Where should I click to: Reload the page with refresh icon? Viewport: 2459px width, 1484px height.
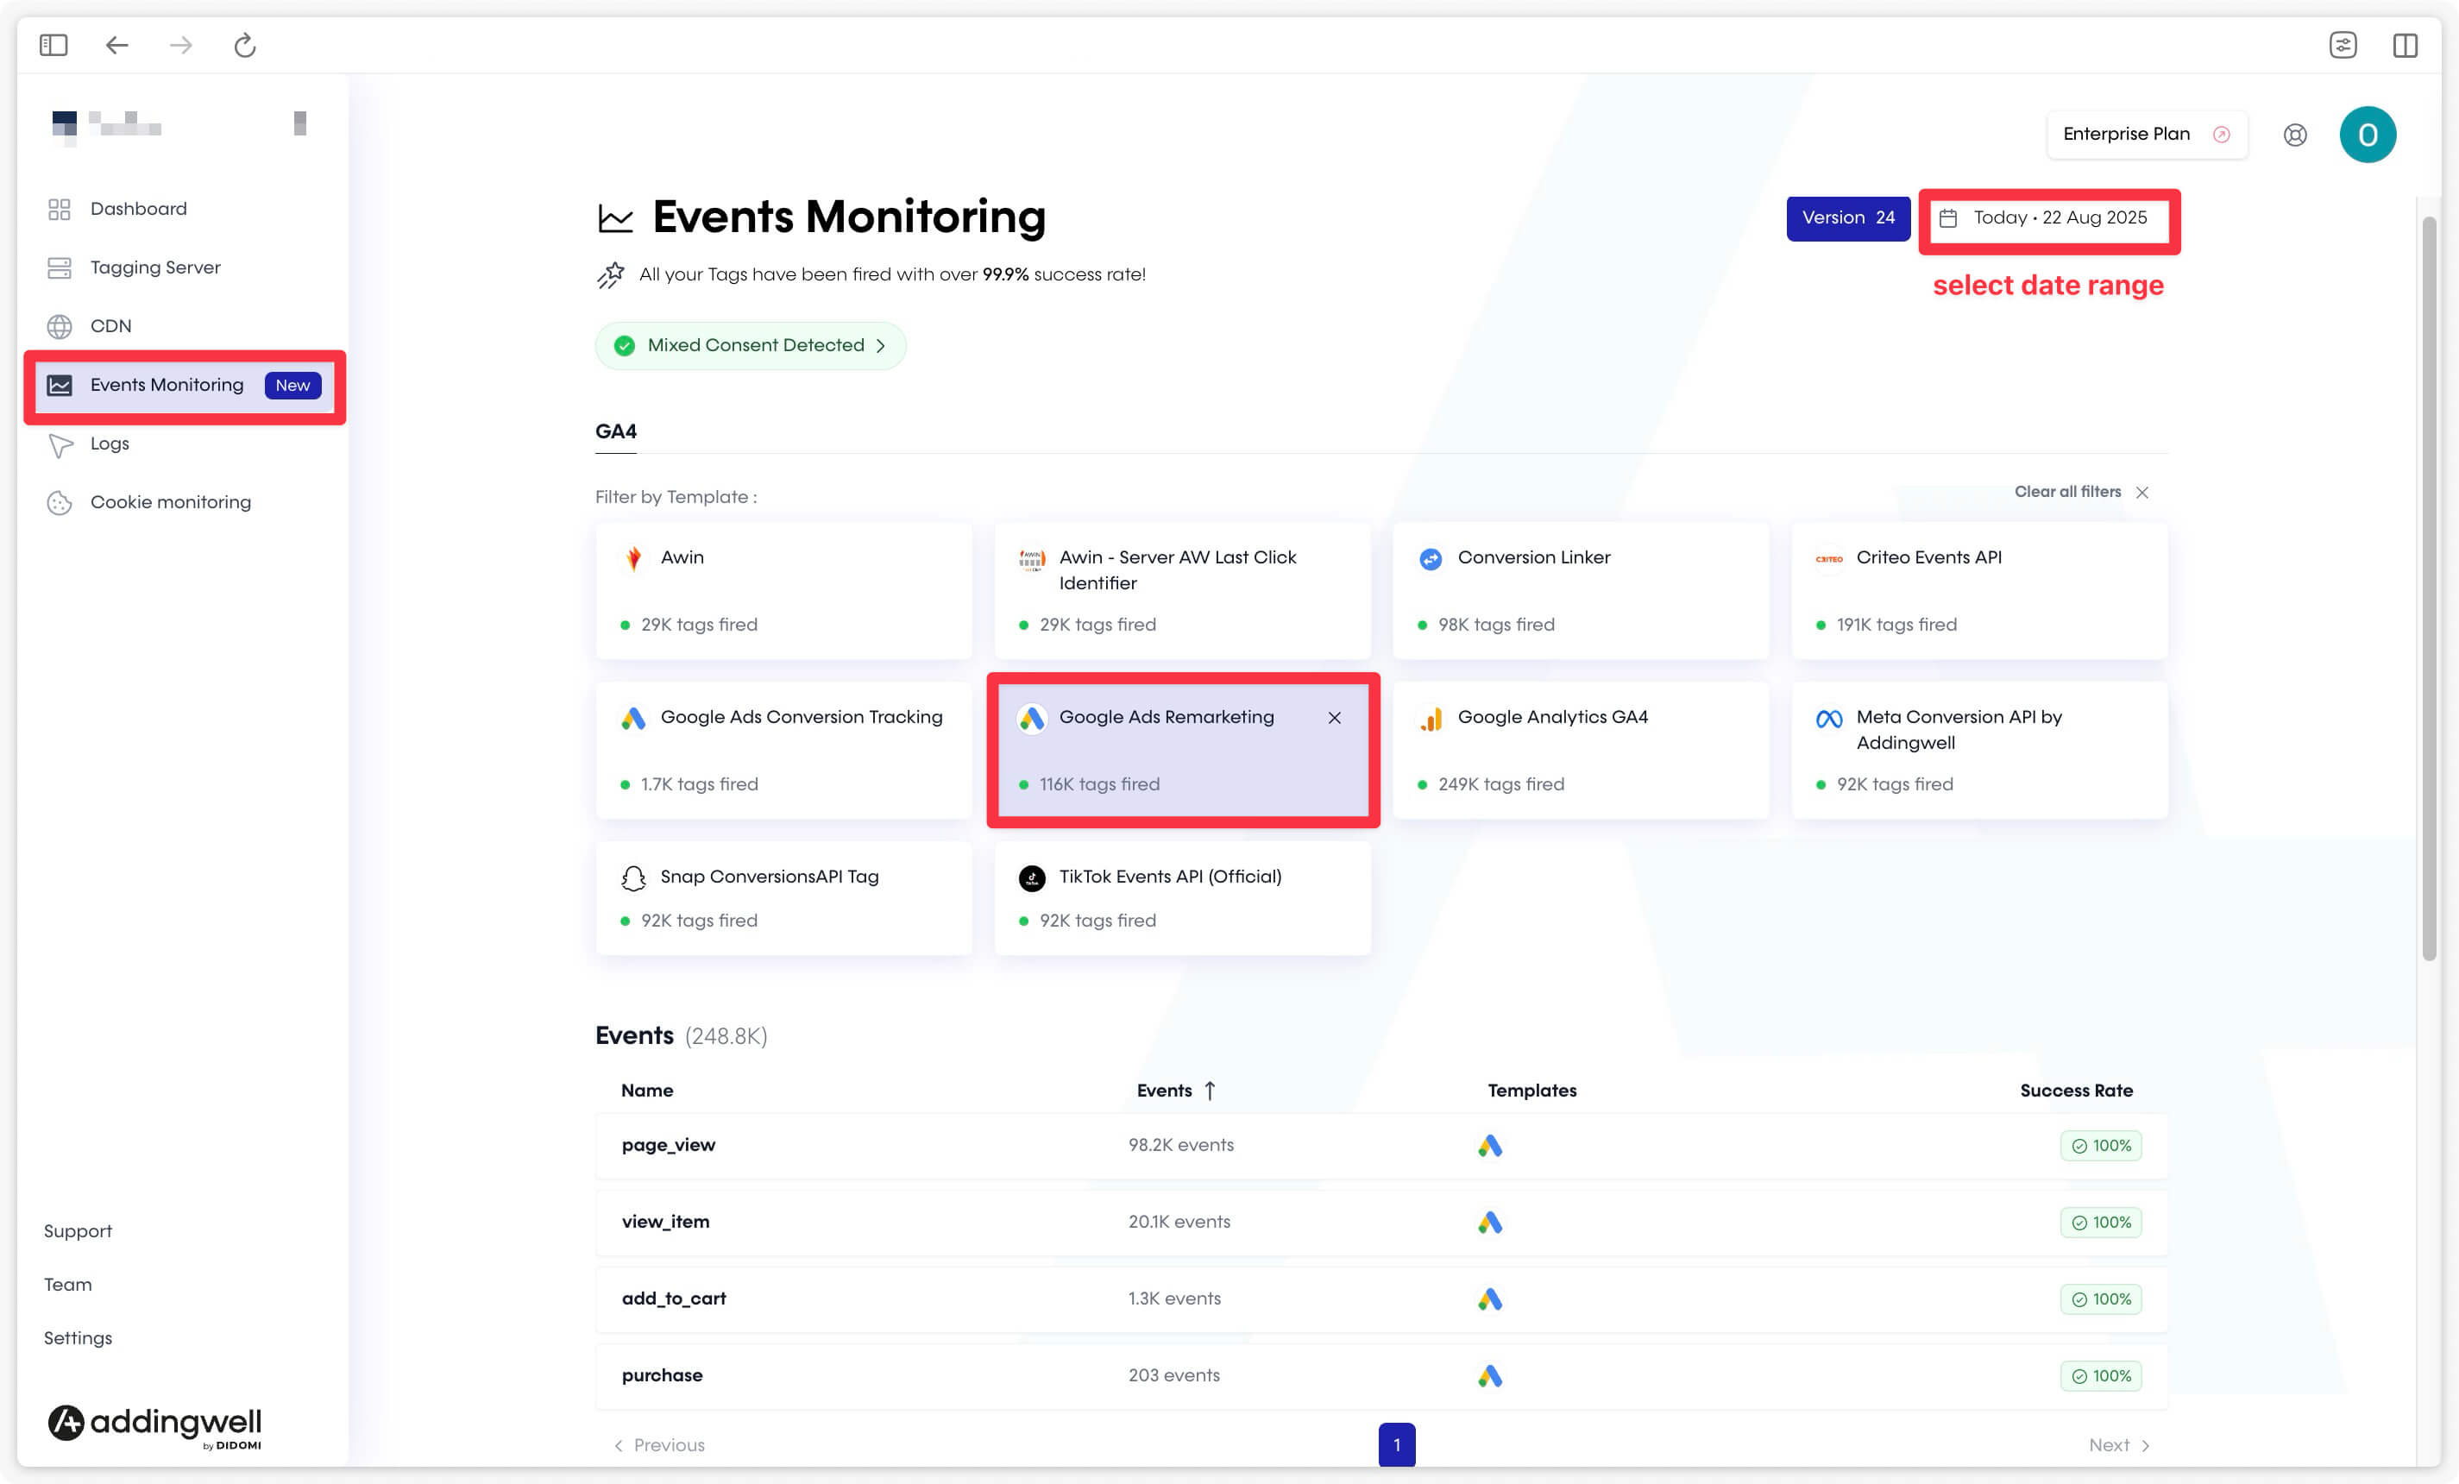click(244, 45)
